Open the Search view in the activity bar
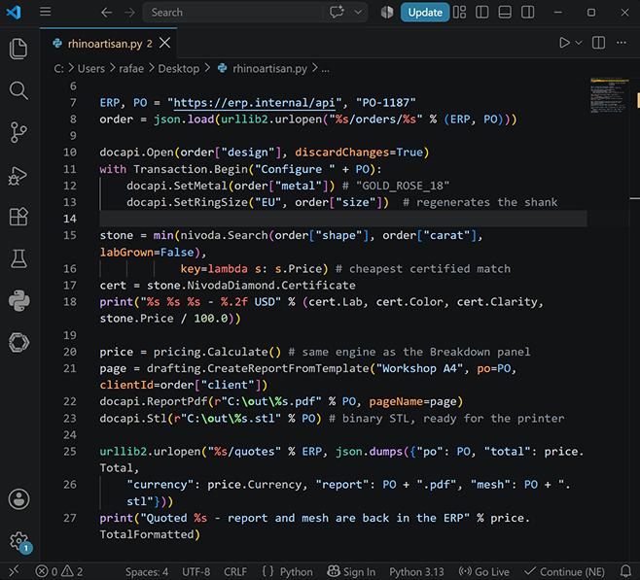 (18, 90)
